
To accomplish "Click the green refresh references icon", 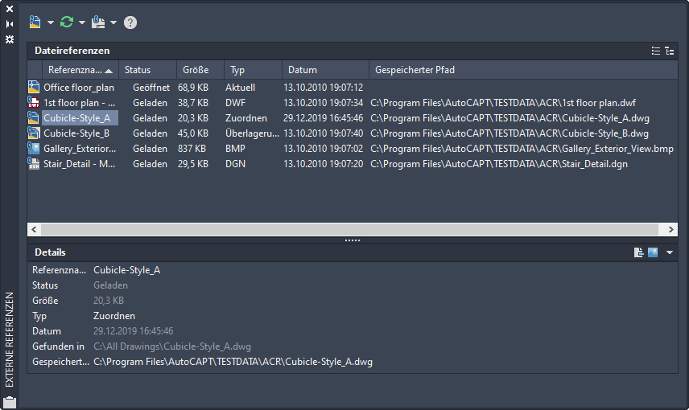I will [67, 23].
